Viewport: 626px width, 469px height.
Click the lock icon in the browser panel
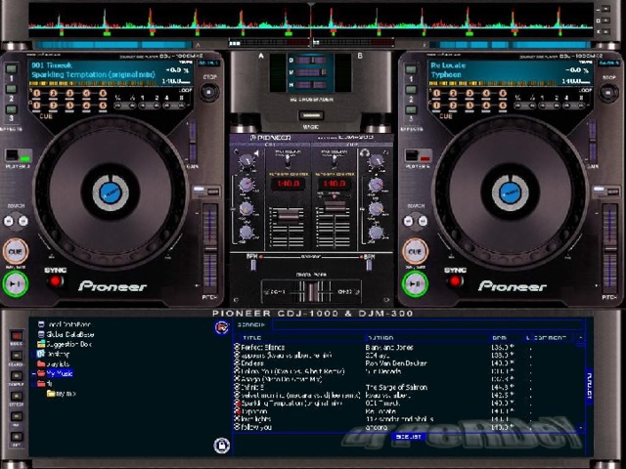click(x=222, y=445)
